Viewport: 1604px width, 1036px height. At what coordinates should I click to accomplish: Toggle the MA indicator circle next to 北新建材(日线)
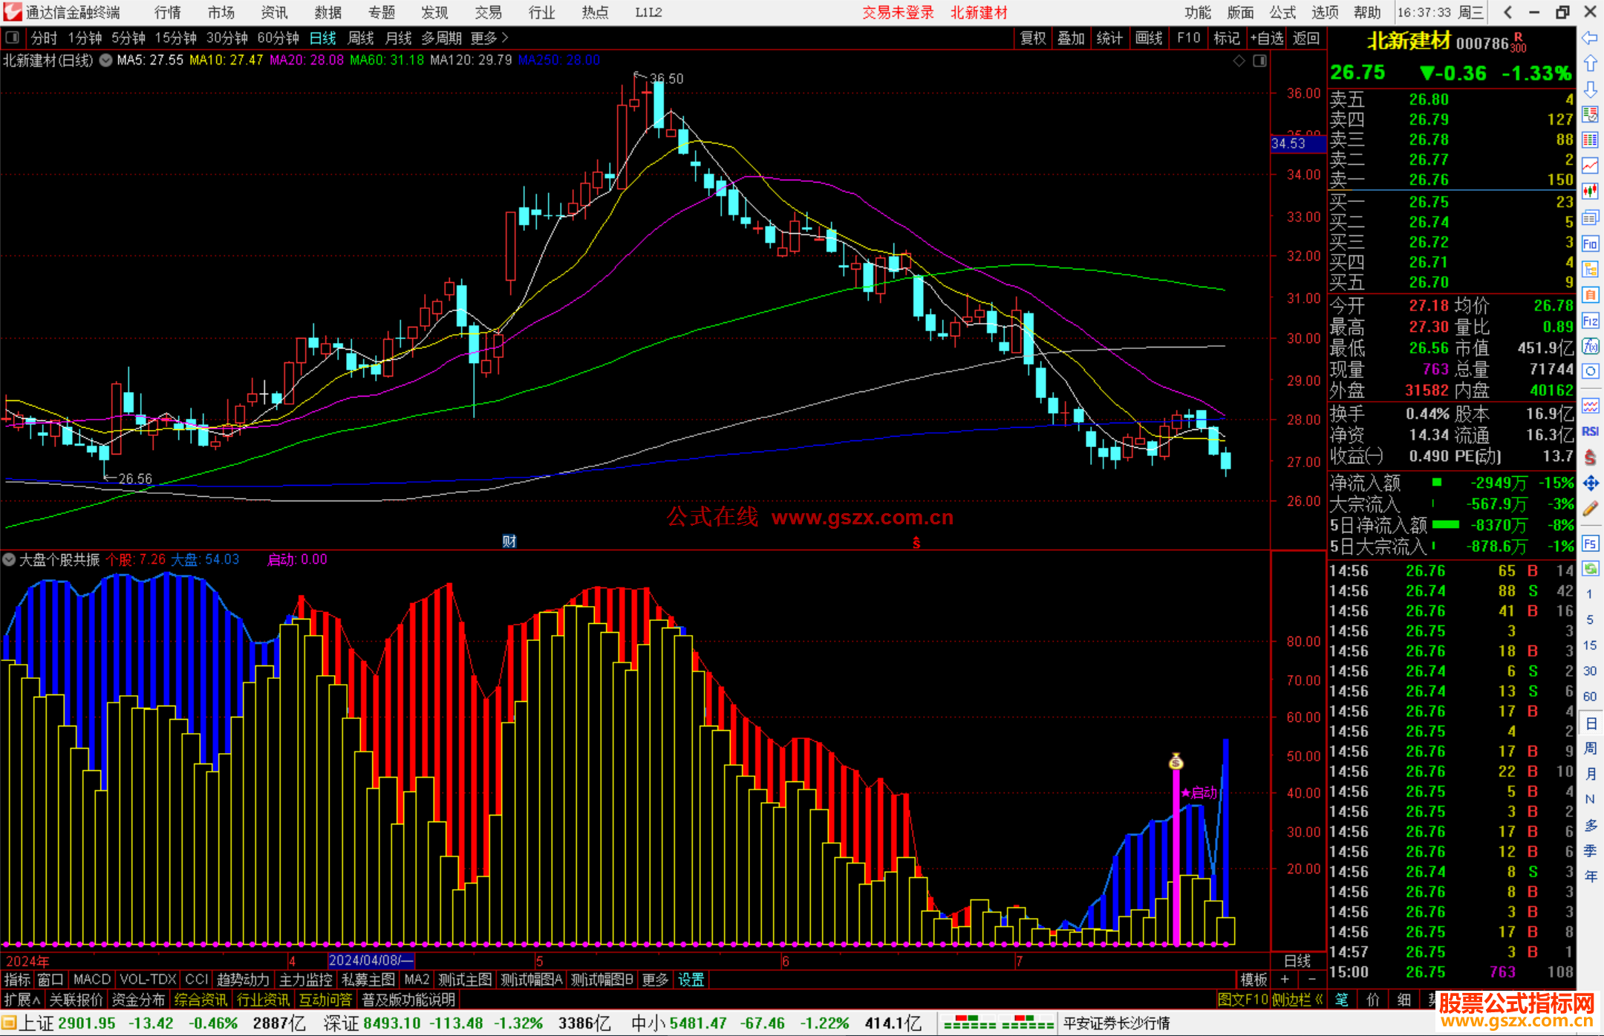(106, 60)
